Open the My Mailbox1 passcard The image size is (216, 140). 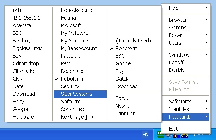point(80,33)
